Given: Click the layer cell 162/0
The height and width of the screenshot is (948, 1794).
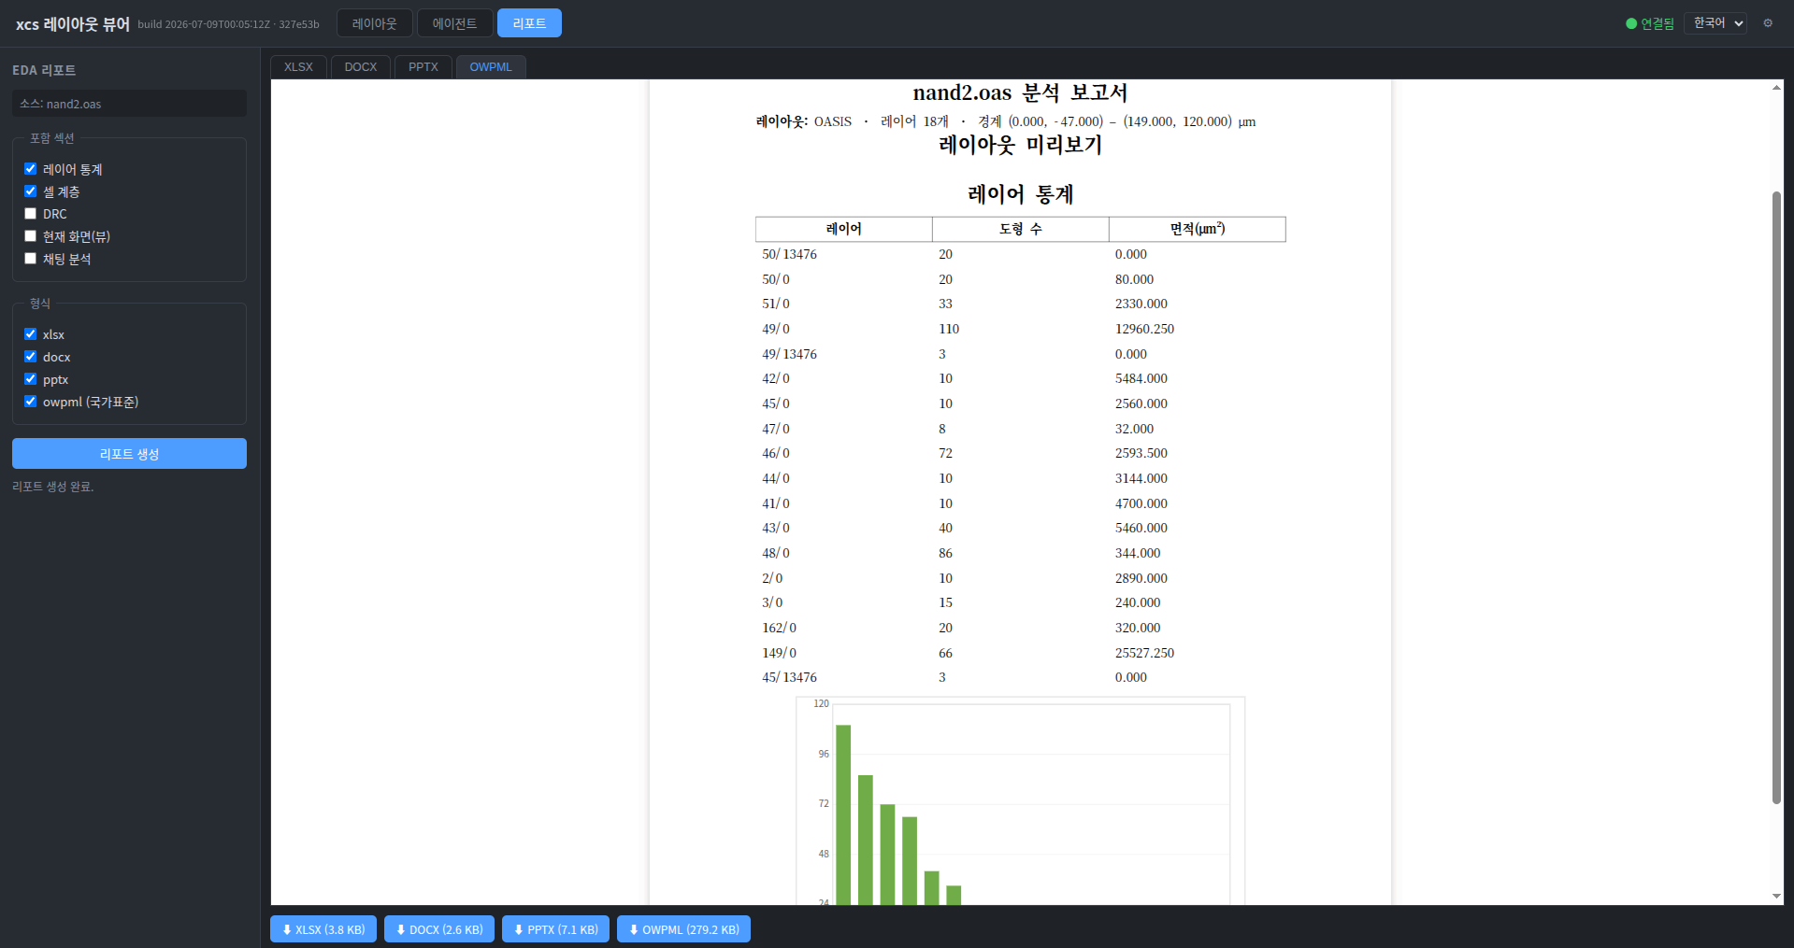Looking at the screenshot, I should coord(779,628).
